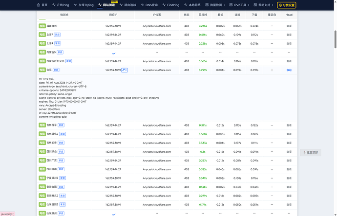Switch to the DNS查询 tab

pyautogui.click(x=149, y=5)
